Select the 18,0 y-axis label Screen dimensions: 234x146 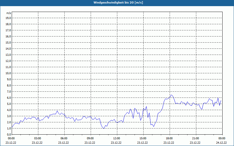pyautogui.click(x=8, y=24)
